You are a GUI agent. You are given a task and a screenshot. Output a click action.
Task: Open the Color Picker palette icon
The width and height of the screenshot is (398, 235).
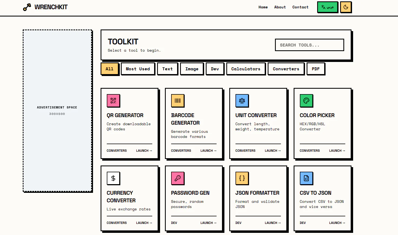306,101
